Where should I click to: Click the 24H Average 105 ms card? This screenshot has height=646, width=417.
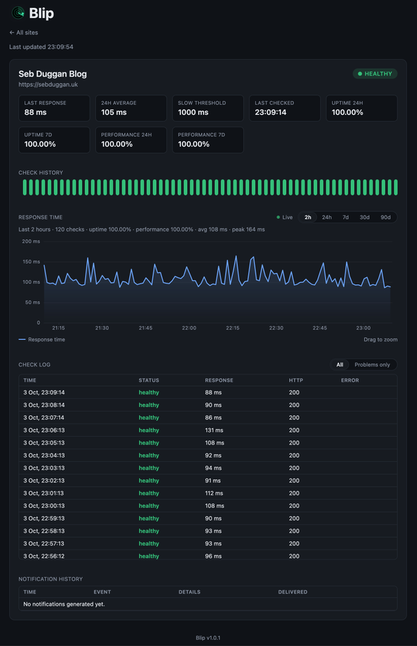pyautogui.click(x=131, y=108)
